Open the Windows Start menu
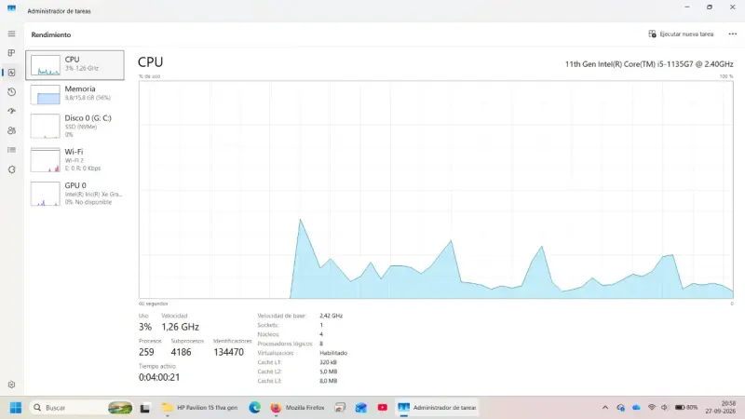 click(x=16, y=408)
